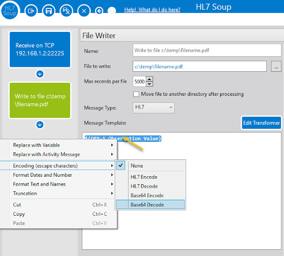The image size is (284, 256).
Task: Enable Move file to another directory checkbox
Action: click(x=136, y=94)
